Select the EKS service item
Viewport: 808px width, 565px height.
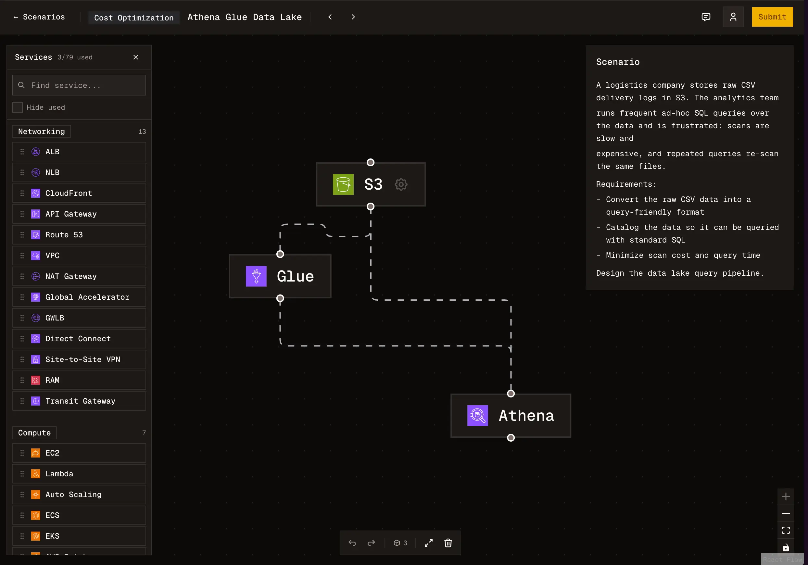(79, 536)
